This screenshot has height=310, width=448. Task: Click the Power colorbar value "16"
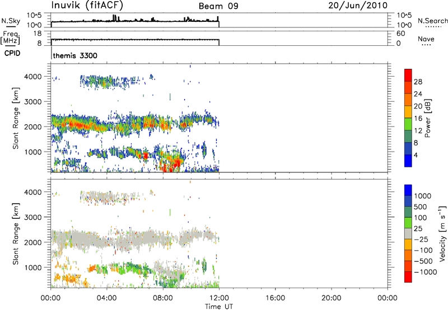click(418, 119)
